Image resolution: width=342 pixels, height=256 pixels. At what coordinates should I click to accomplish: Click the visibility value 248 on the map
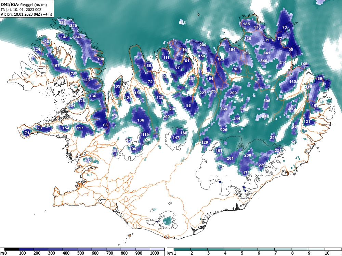[x=78, y=37]
